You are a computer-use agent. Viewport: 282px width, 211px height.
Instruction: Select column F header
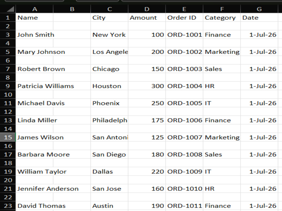222,9
